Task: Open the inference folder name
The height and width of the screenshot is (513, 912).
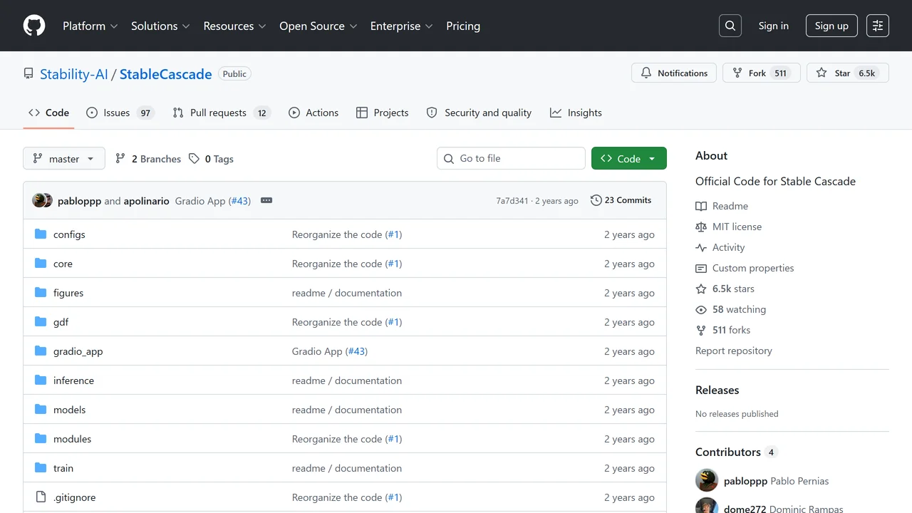Action: click(73, 380)
